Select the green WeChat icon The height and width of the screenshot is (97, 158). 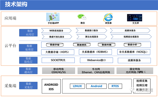[82, 17]
